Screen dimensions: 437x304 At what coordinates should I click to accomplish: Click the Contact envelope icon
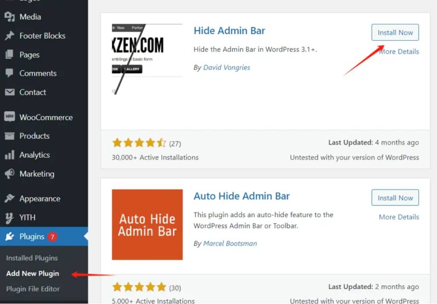point(9,92)
